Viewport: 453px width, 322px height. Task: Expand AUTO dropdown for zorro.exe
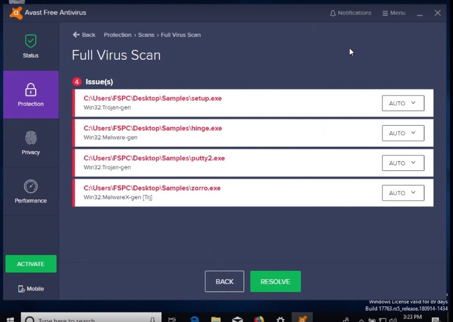tap(403, 193)
